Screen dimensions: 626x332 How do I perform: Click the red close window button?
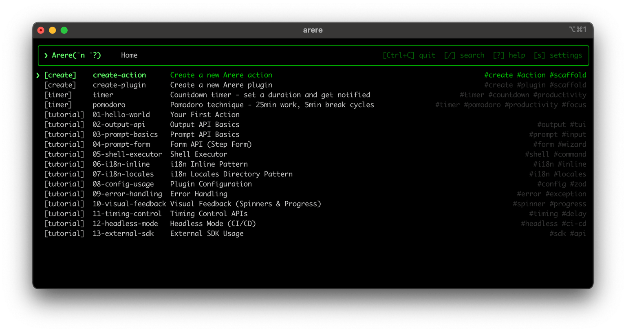click(x=41, y=30)
